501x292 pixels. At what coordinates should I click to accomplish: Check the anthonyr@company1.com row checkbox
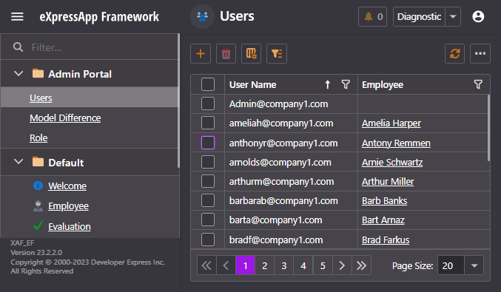tap(208, 143)
